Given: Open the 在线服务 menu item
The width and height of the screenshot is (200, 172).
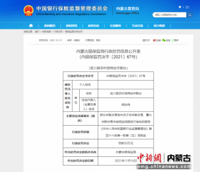Looking at the screenshot, I should click(115, 26).
